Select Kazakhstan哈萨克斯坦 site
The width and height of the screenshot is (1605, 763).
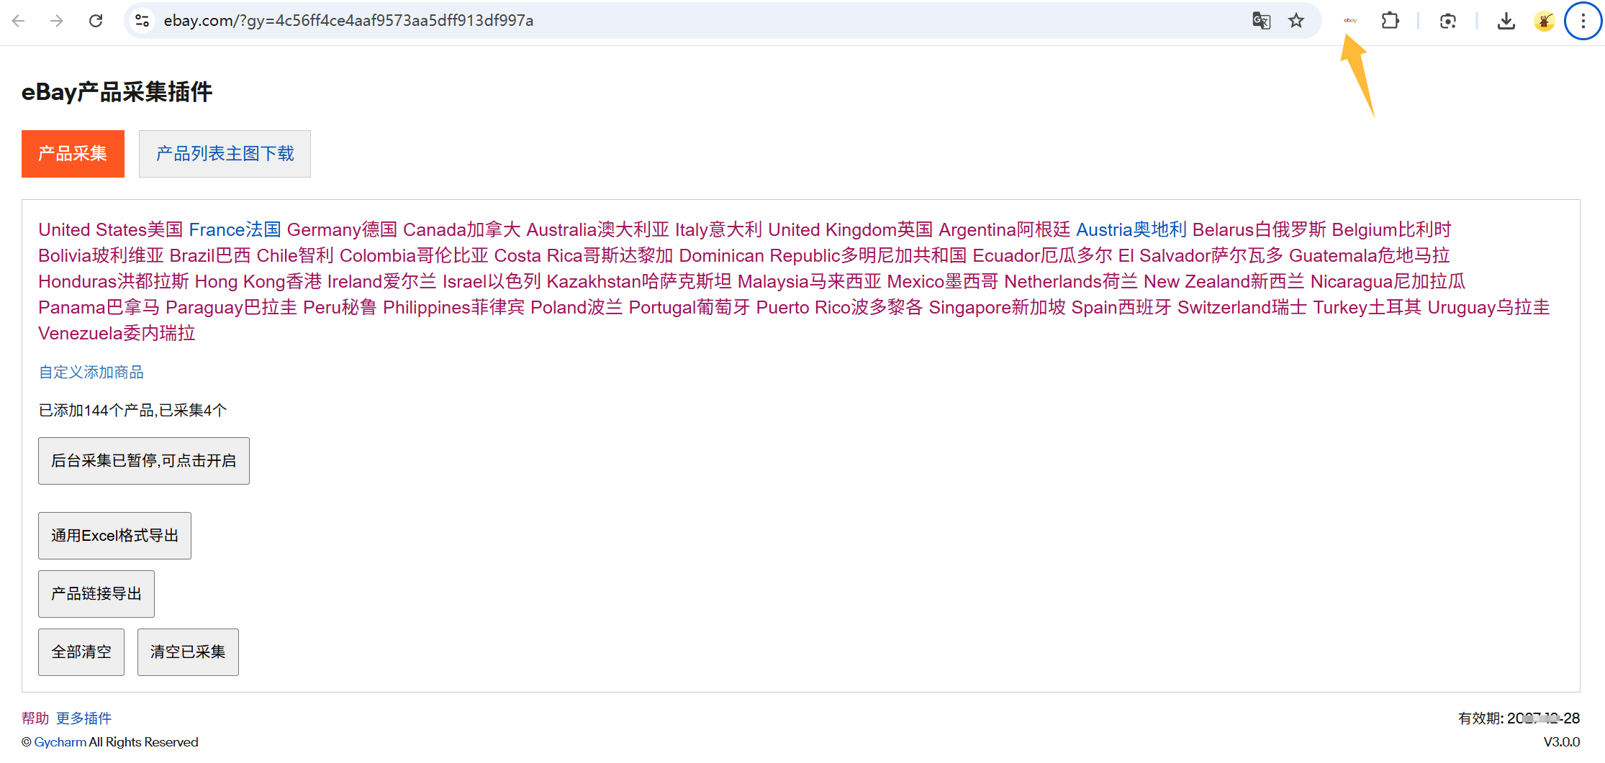(638, 282)
